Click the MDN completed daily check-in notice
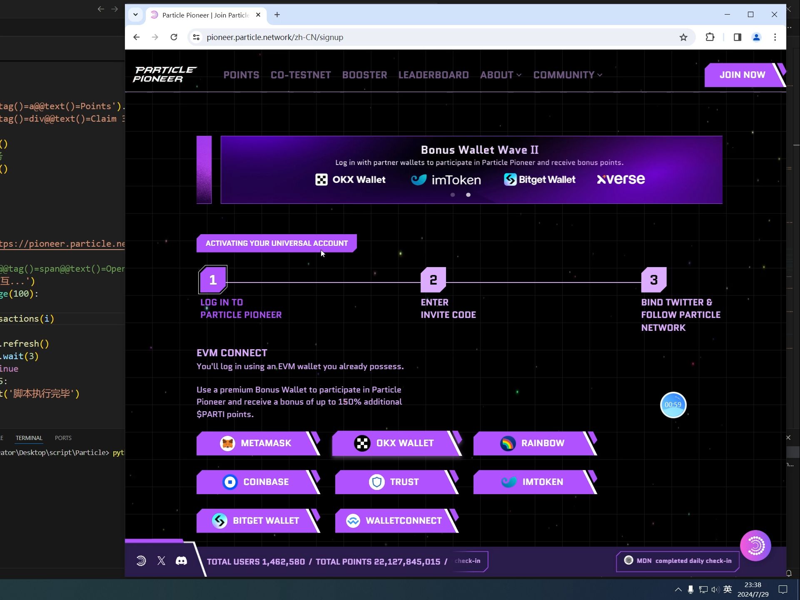This screenshot has width=800, height=600. (x=678, y=561)
